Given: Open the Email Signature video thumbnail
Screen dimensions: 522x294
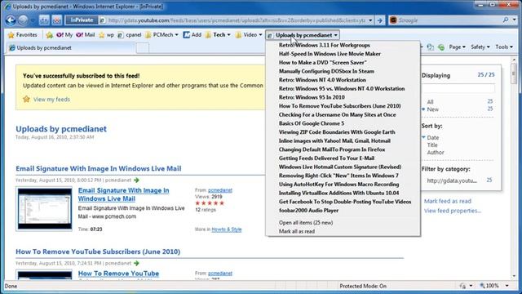Looking at the screenshot, I should coord(45,209).
